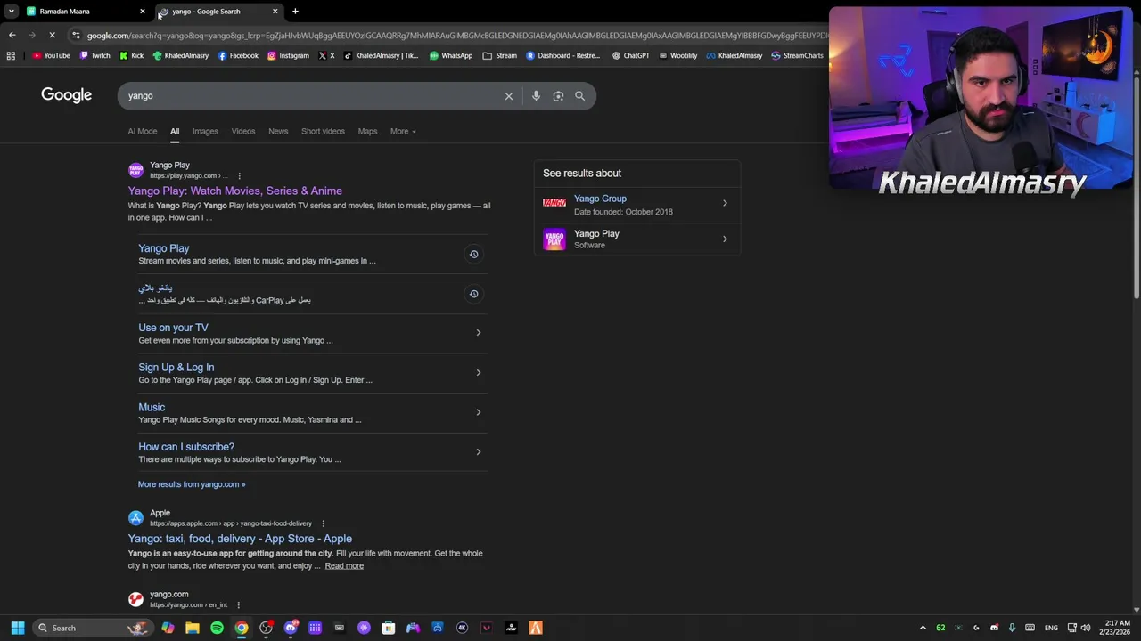Open Yango Play: Watch Movies, Series & Anime
Viewport: 1141px width, 641px height.
pyautogui.click(x=234, y=191)
